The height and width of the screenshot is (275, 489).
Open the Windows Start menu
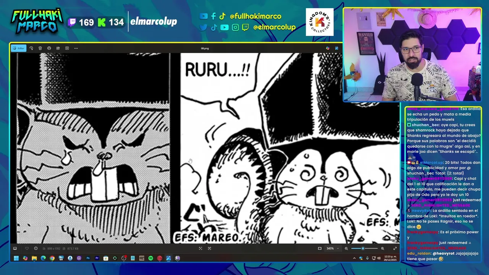point(16,258)
